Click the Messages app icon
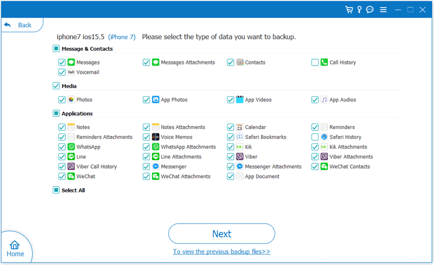Viewport: 434px width, 265px height. click(x=71, y=62)
